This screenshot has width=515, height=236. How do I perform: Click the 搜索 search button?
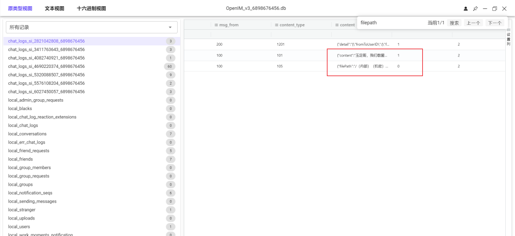click(x=454, y=23)
